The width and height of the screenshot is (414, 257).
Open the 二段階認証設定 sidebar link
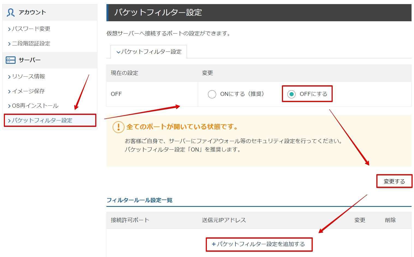pos(31,43)
